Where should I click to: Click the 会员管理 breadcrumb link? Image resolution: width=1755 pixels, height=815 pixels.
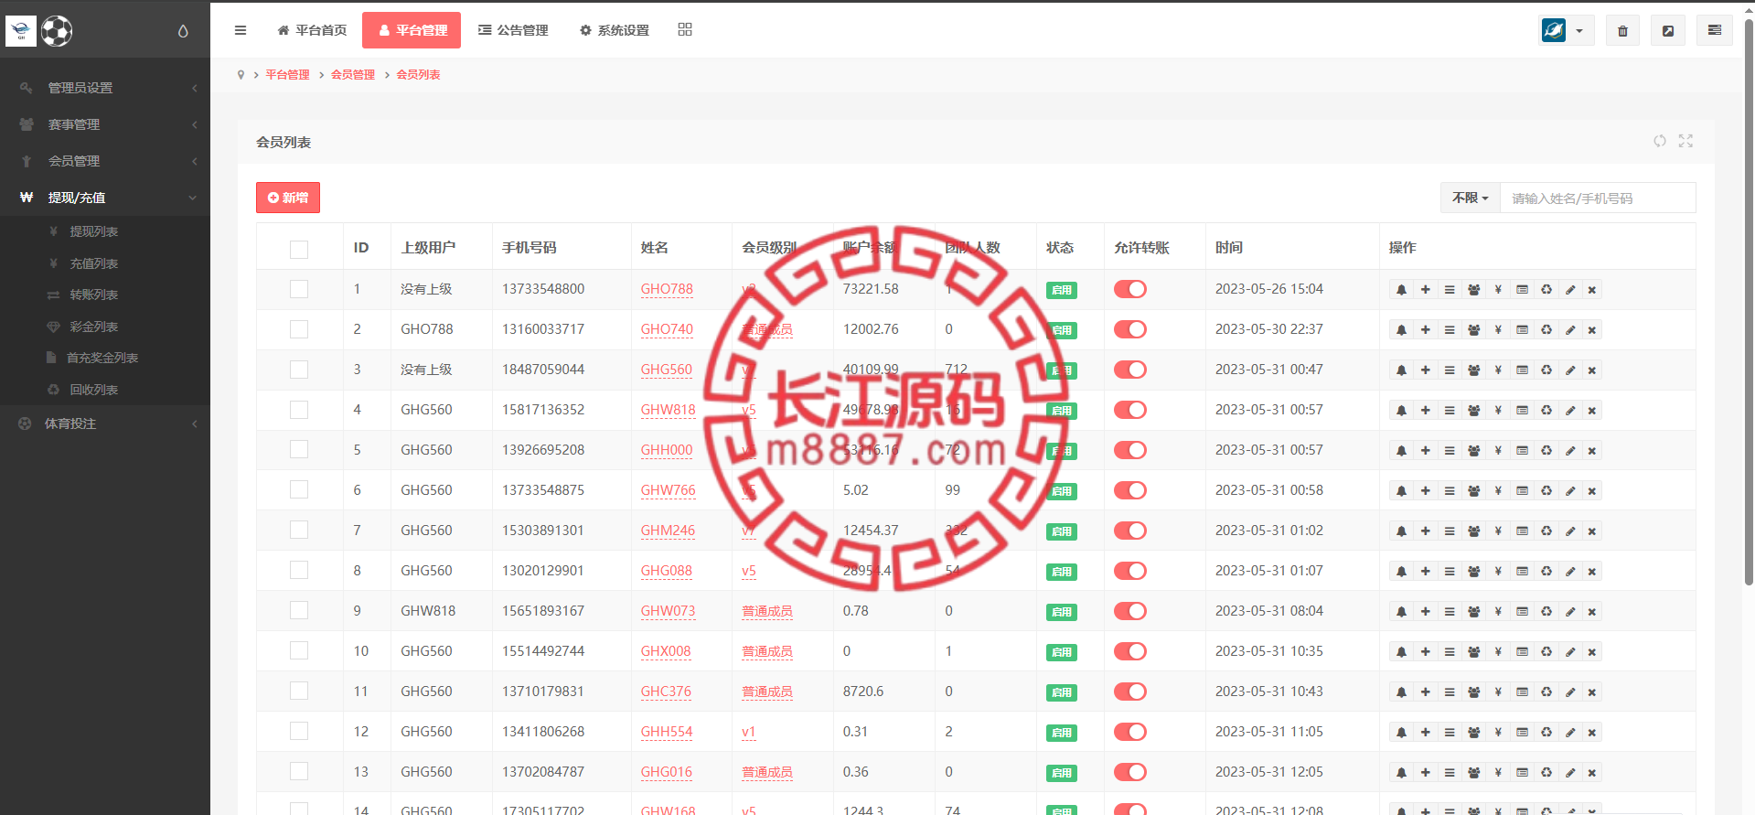[x=353, y=75]
